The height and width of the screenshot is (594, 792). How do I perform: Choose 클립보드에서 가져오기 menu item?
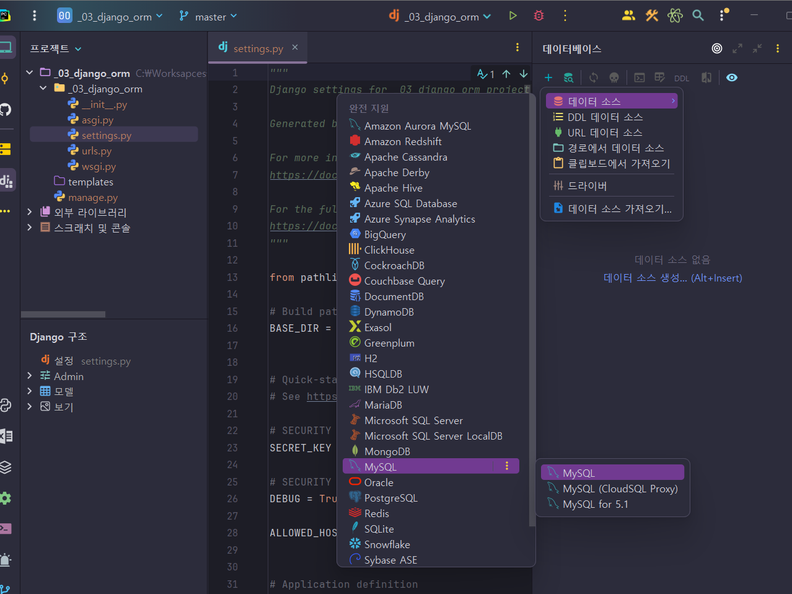[612, 163]
